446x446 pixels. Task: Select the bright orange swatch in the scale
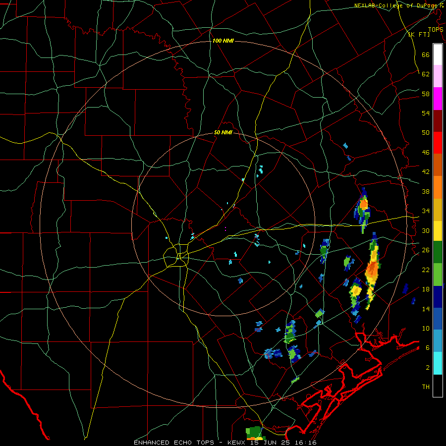pyautogui.click(x=438, y=187)
